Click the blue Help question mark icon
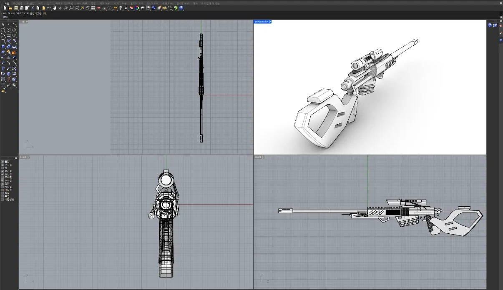The height and width of the screenshot is (290, 503). pos(181,8)
